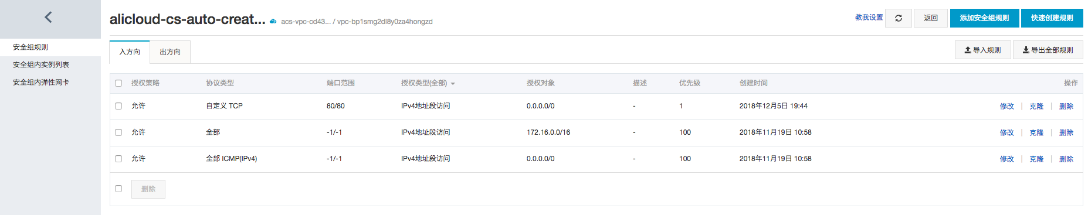
Task: Click 教我设置 help link
Action: [x=869, y=18]
